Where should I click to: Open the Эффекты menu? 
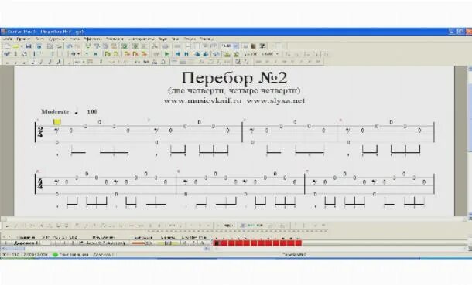click(x=92, y=39)
